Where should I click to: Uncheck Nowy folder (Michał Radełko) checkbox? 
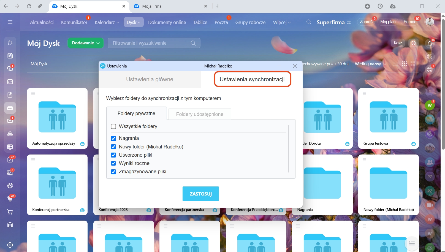tap(113, 147)
